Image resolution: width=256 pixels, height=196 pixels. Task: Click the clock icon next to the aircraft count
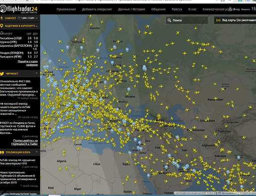point(19,18)
